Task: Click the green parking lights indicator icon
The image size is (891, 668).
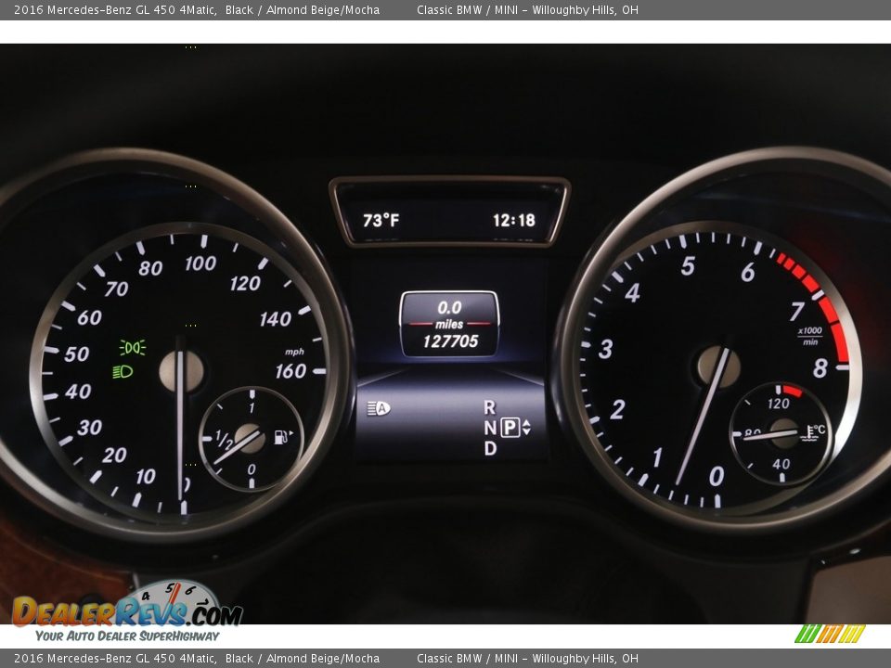Action: [133, 348]
